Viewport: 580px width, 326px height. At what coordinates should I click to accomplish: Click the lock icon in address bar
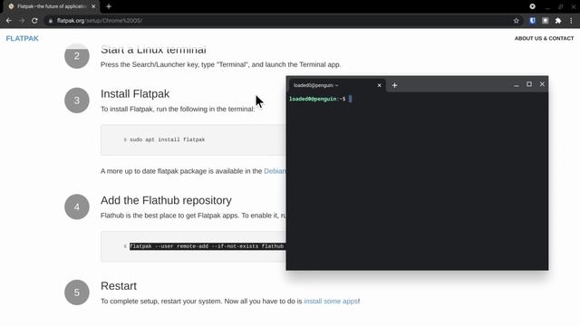[51, 21]
